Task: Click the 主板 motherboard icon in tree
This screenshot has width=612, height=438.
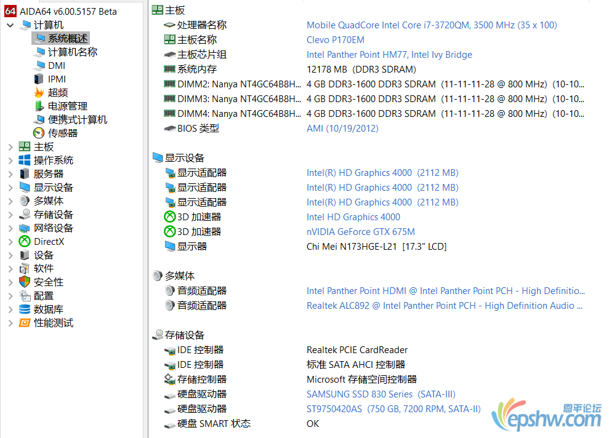Action: 25,146
